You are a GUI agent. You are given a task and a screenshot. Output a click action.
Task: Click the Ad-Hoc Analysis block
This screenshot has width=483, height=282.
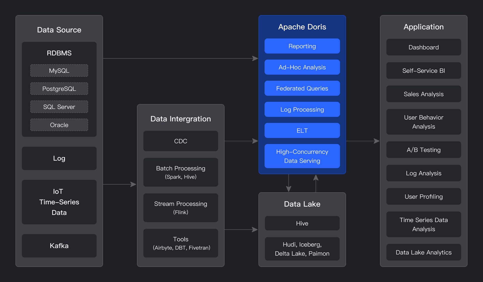(x=302, y=67)
